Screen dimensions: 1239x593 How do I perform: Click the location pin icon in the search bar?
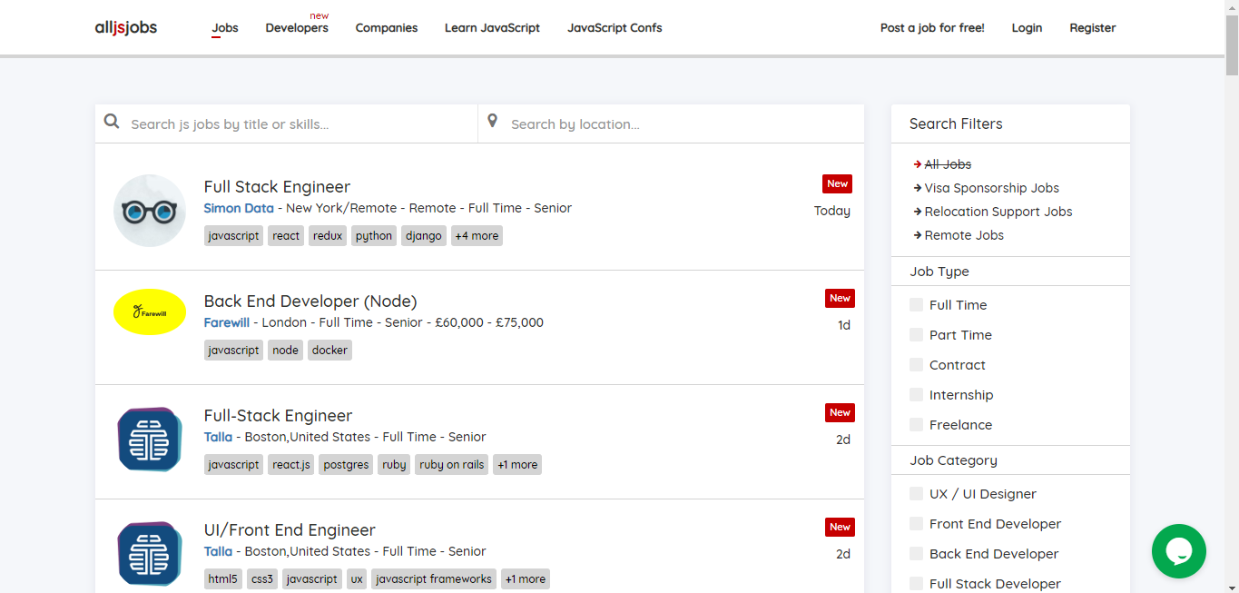click(493, 120)
